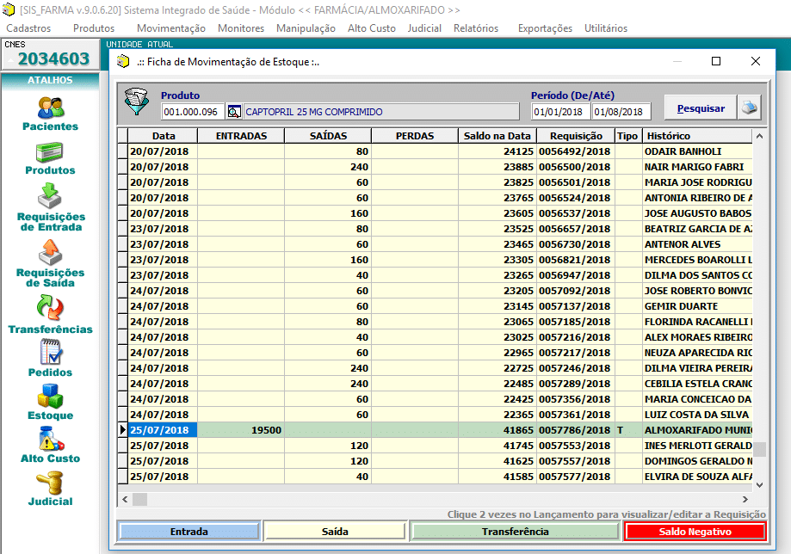Open the Pedidos shortcut icon
Viewport: 791px width, 554px height.
[50, 353]
